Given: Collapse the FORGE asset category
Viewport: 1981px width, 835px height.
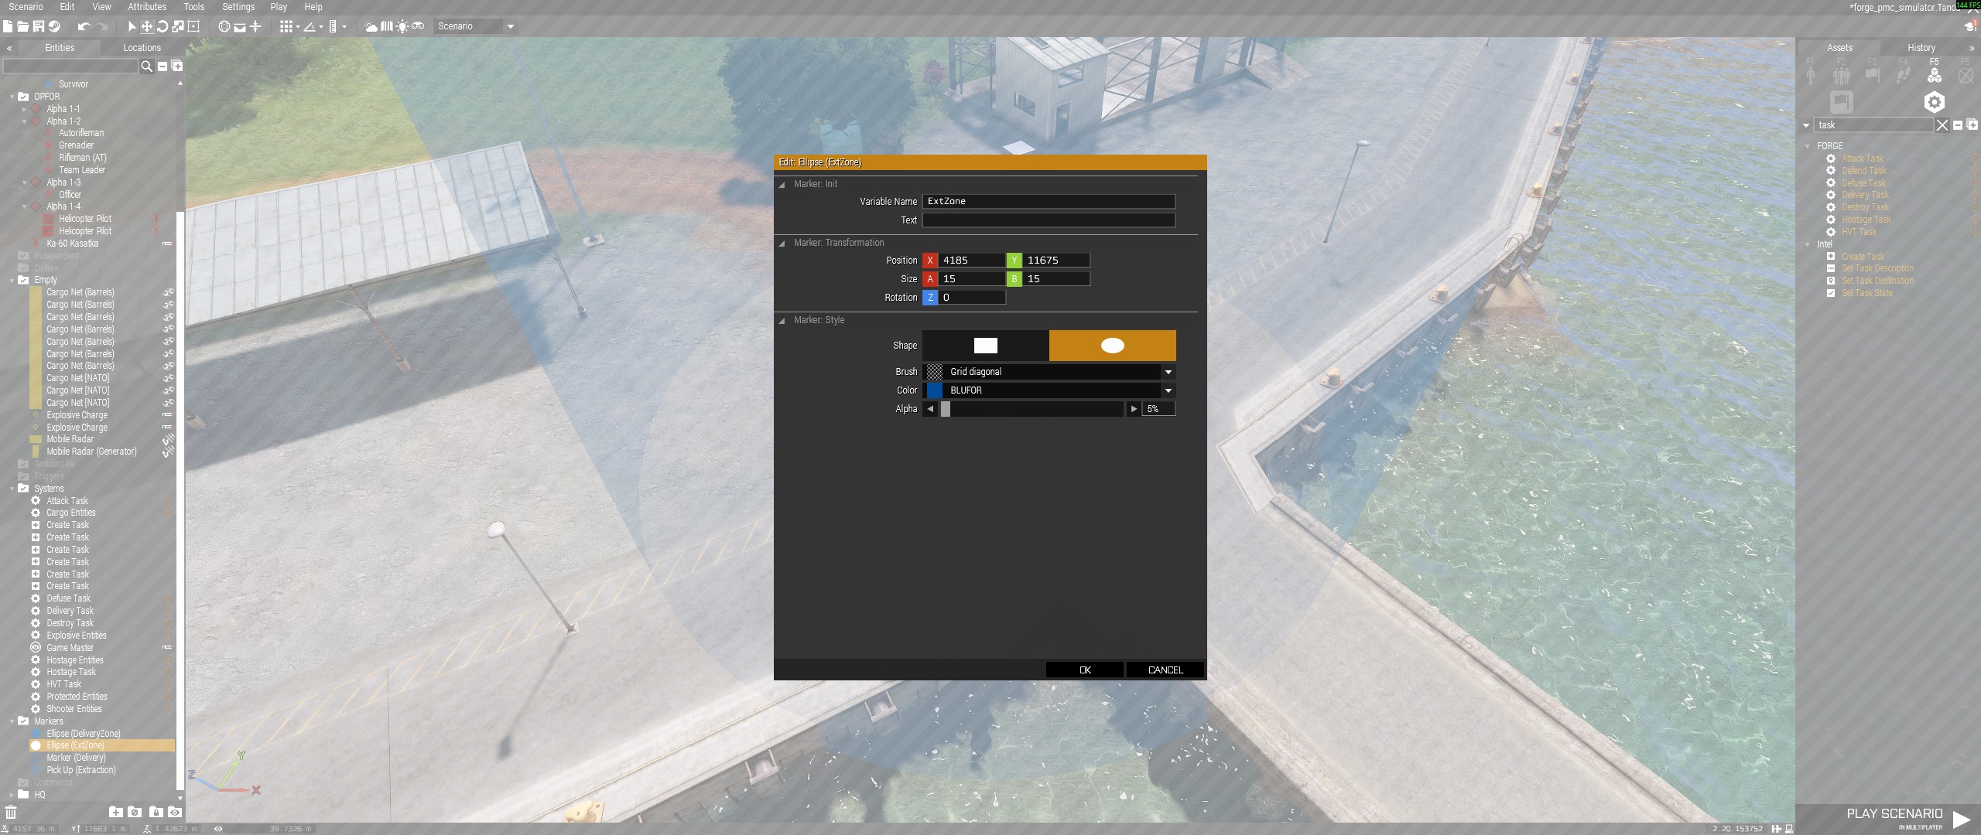Looking at the screenshot, I should click(x=1808, y=146).
